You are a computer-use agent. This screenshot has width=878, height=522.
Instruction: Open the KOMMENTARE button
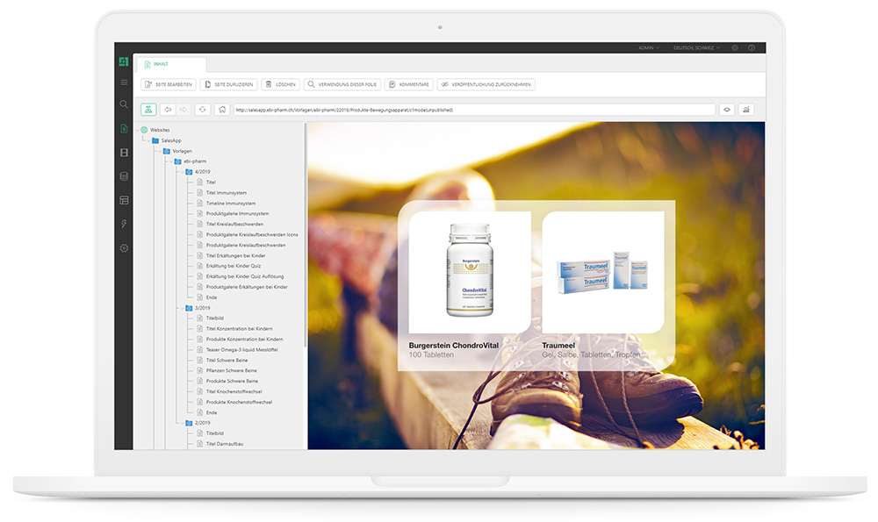pyautogui.click(x=409, y=84)
